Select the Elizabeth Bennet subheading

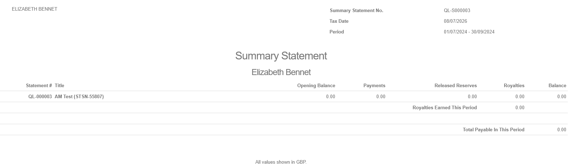(x=281, y=72)
